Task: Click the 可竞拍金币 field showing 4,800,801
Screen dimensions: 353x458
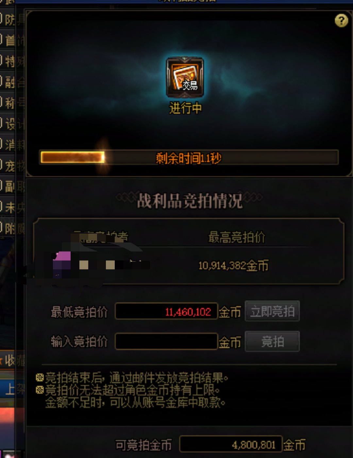Action: [231, 445]
